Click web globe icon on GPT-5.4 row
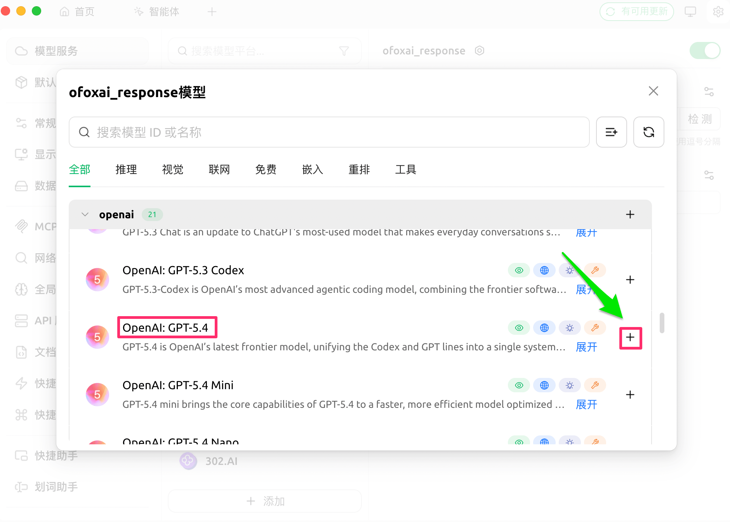 (544, 328)
